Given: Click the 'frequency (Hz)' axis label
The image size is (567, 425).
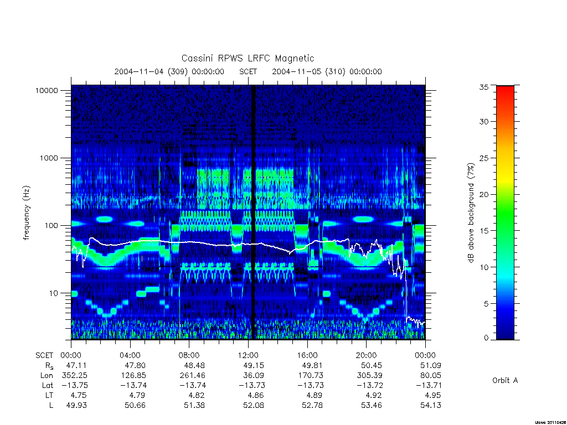Looking at the screenshot, I should pos(27,212).
